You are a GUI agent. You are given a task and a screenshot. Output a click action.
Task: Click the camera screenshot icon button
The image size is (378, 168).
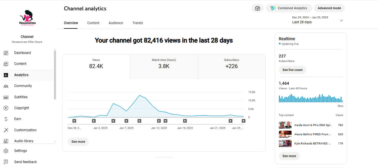(257, 8)
